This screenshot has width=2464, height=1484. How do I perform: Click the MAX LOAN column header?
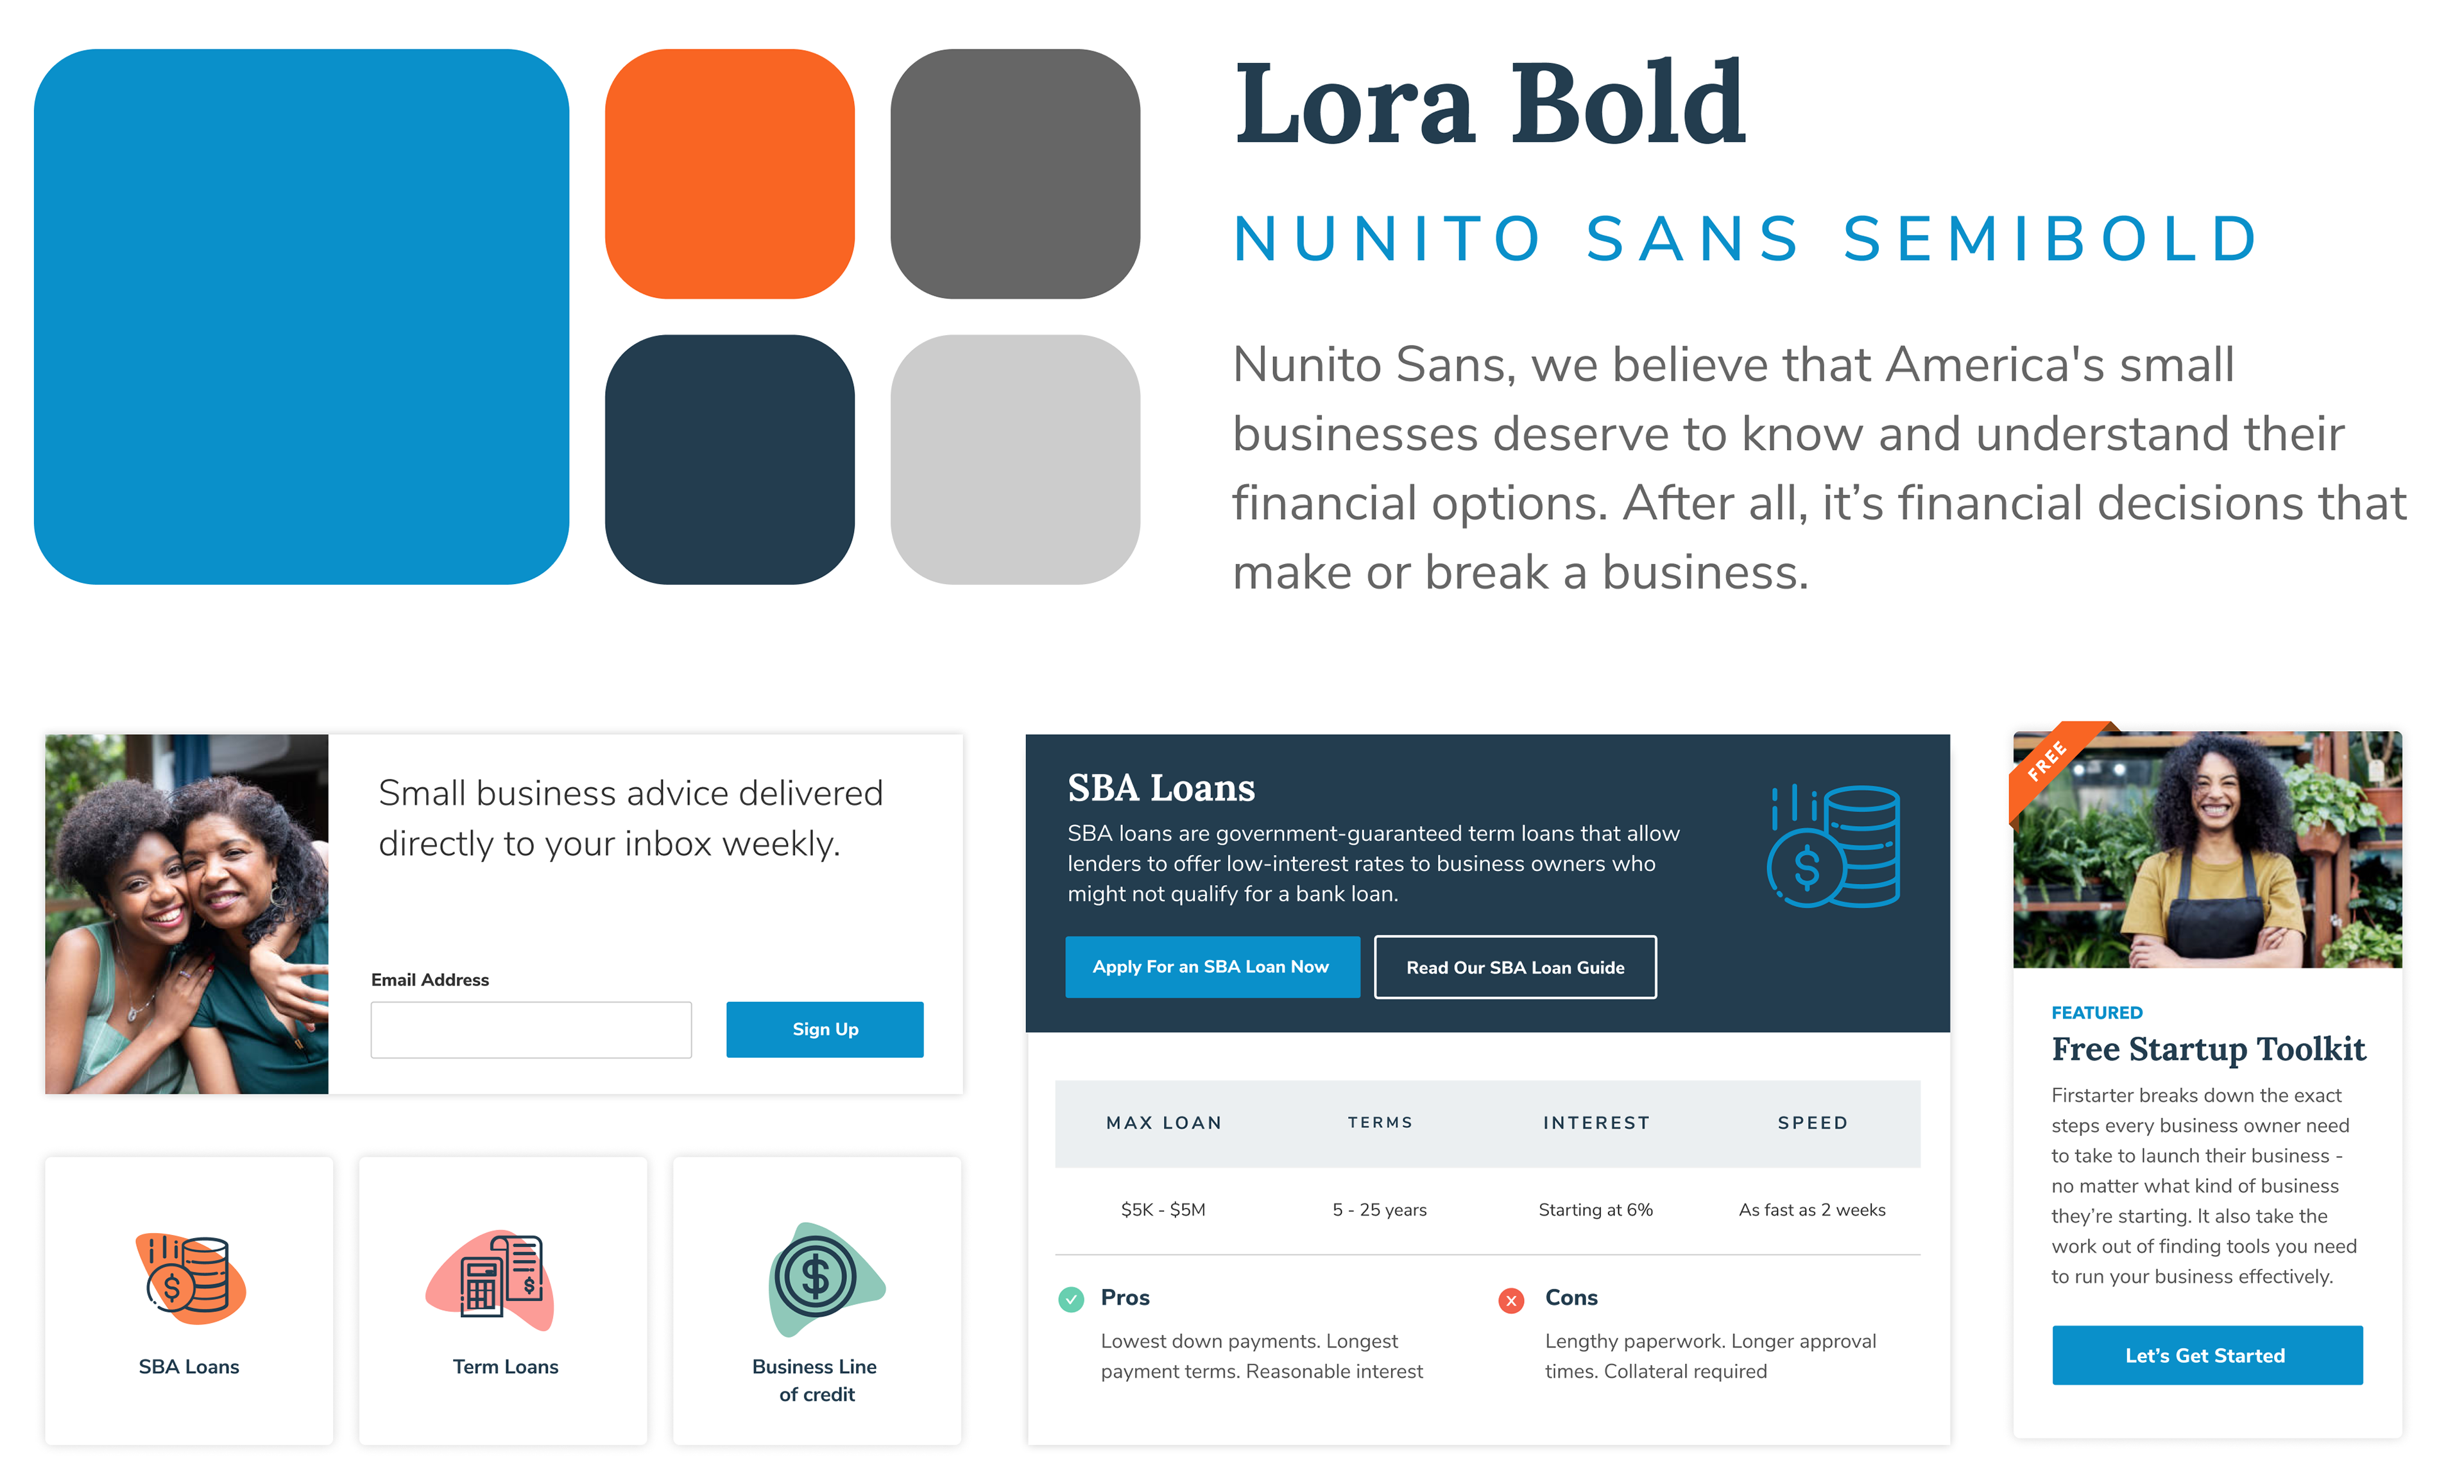click(1163, 1123)
